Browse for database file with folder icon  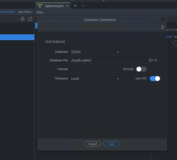tap(151, 60)
